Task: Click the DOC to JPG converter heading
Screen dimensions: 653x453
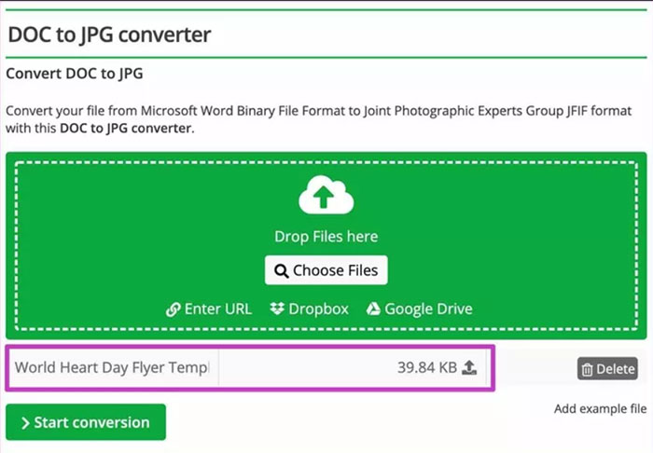Action: [109, 34]
